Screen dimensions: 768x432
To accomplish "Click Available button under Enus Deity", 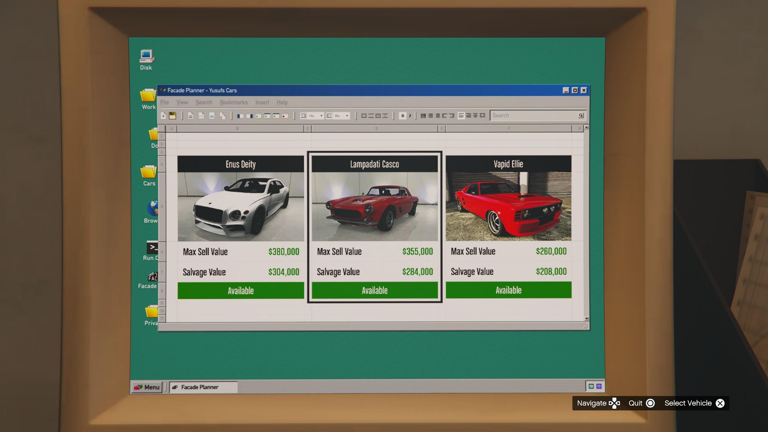I will 241,290.
